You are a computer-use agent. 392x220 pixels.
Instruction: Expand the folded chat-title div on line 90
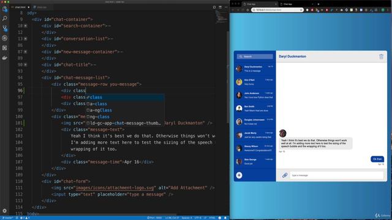click(x=26, y=65)
